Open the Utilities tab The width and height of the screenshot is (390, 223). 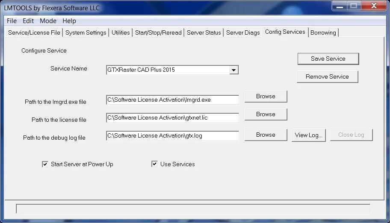coord(121,32)
